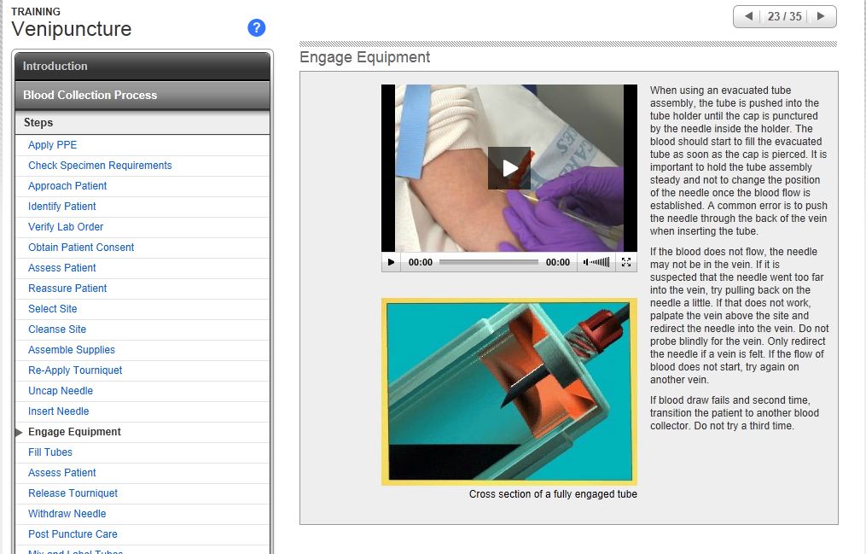Screen dimensions: 866x554
Task: Go to the Release Tourniquet step
Action: coord(73,493)
